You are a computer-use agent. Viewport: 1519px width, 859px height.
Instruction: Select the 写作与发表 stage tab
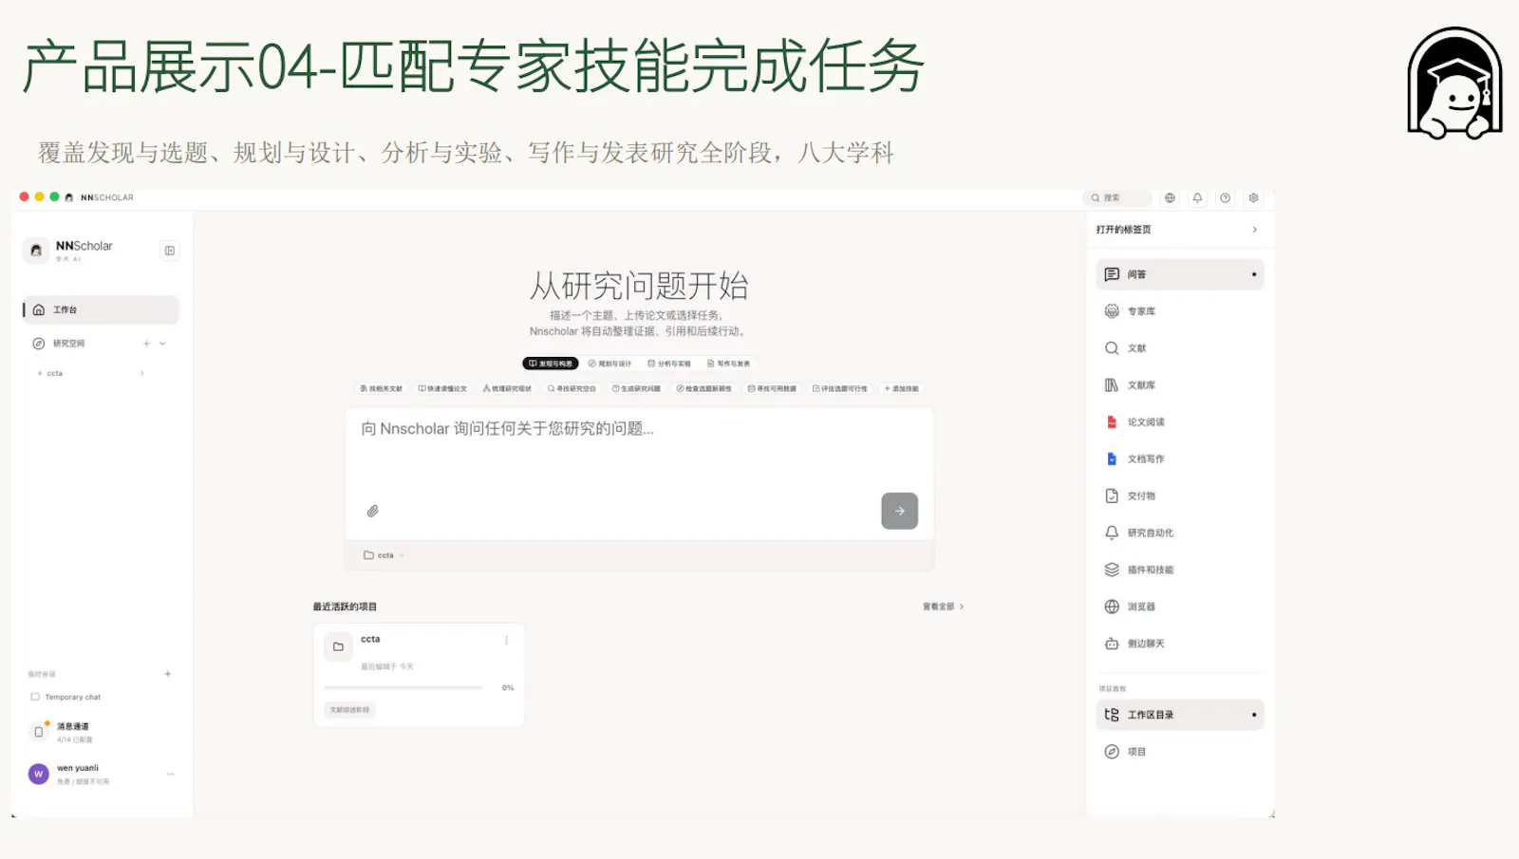pyautogui.click(x=729, y=364)
